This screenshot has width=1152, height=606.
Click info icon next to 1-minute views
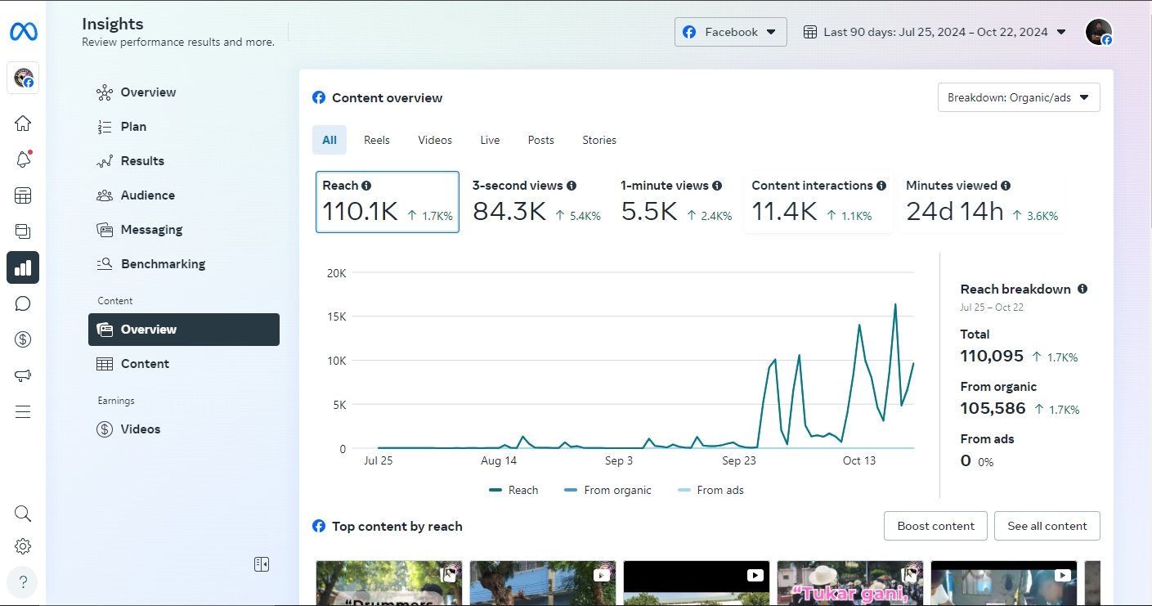pyautogui.click(x=717, y=186)
